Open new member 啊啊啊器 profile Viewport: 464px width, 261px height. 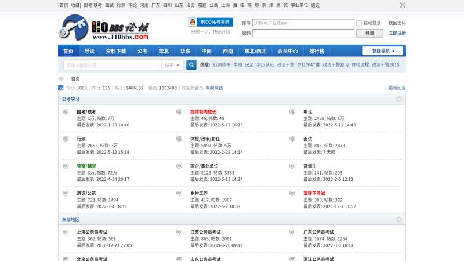[x=214, y=88]
